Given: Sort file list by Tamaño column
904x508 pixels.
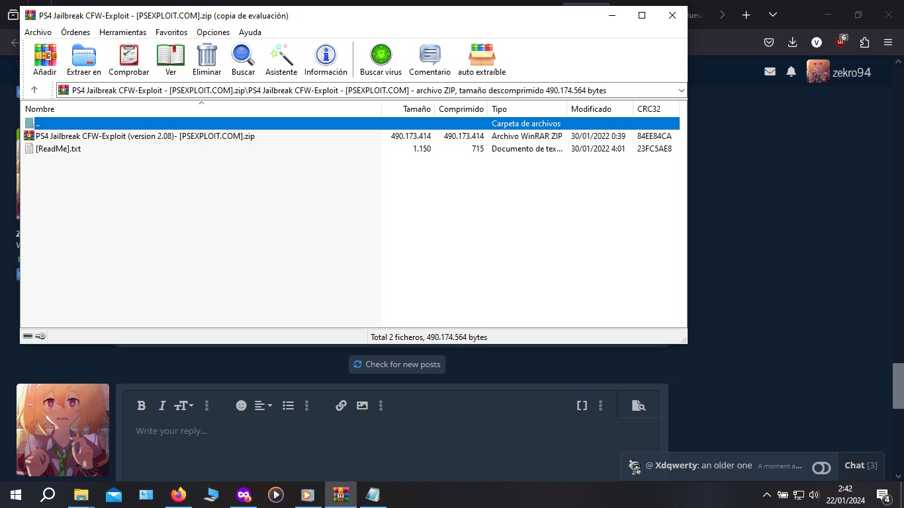Looking at the screenshot, I should coord(408,109).
